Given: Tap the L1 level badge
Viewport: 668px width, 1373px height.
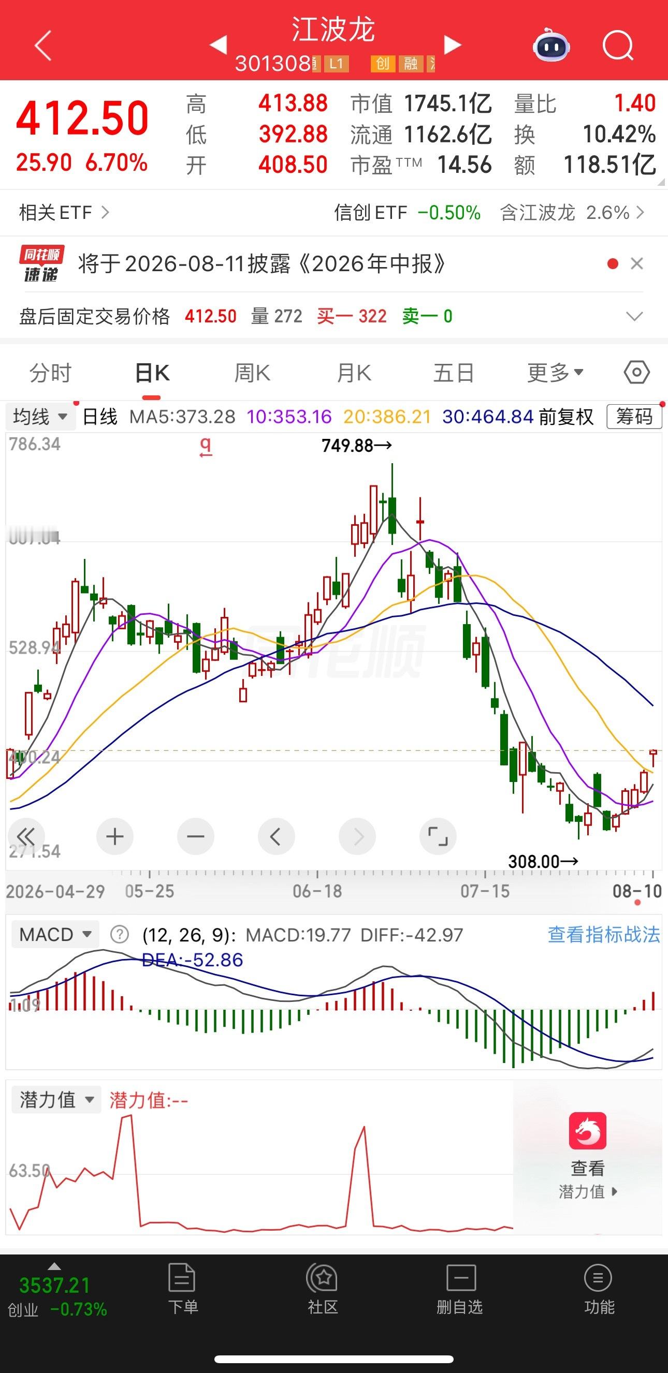Looking at the screenshot, I should (x=336, y=64).
